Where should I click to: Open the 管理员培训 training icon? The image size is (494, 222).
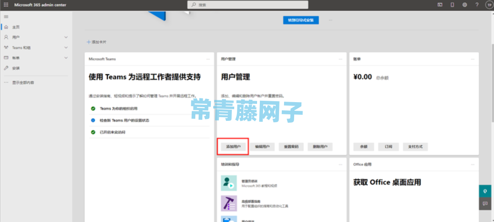pyautogui.click(x=229, y=183)
